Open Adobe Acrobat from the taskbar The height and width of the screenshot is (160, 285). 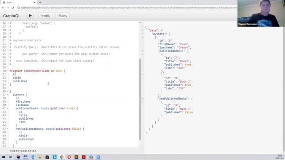click(x=84, y=157)
